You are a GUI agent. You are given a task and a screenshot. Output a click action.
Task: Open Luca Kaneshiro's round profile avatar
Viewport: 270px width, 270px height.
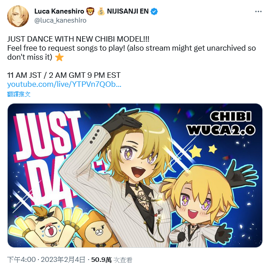click(18, 16)
